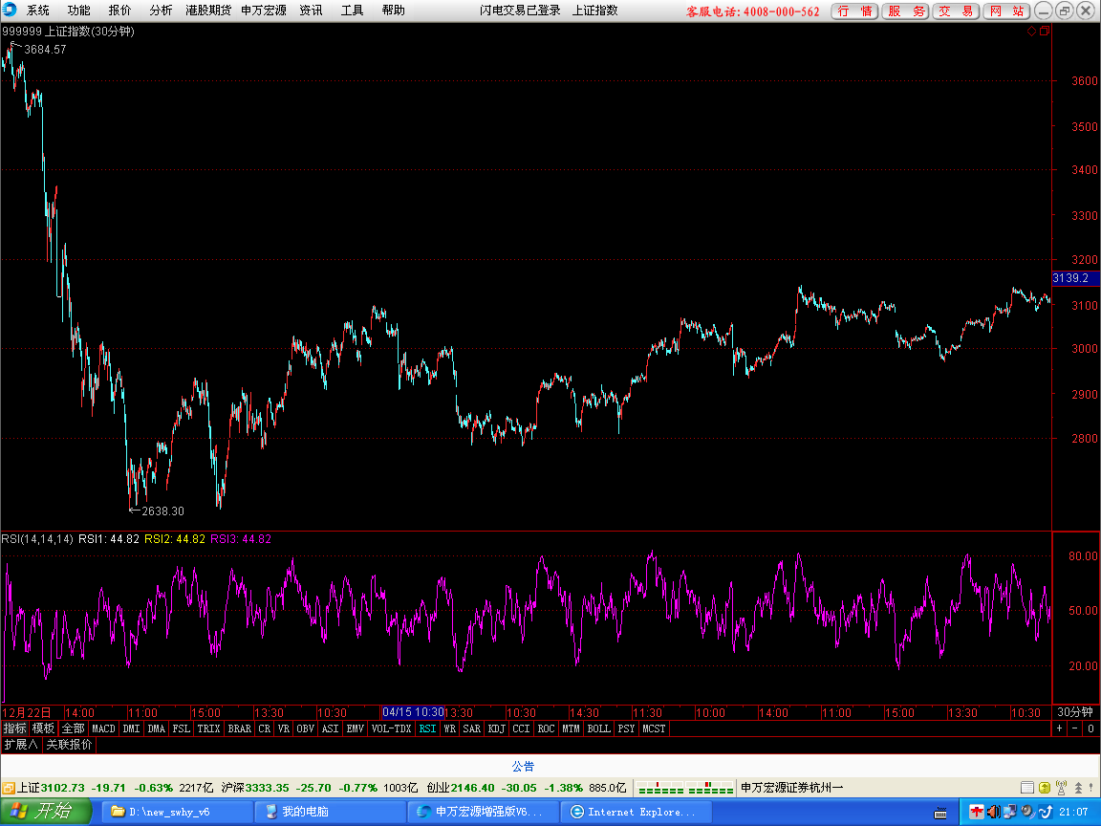Switch indicator to MTM

571,728
